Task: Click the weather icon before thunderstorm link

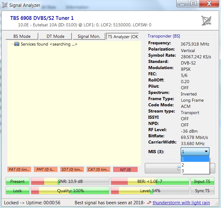Action: tap(149, 203)
